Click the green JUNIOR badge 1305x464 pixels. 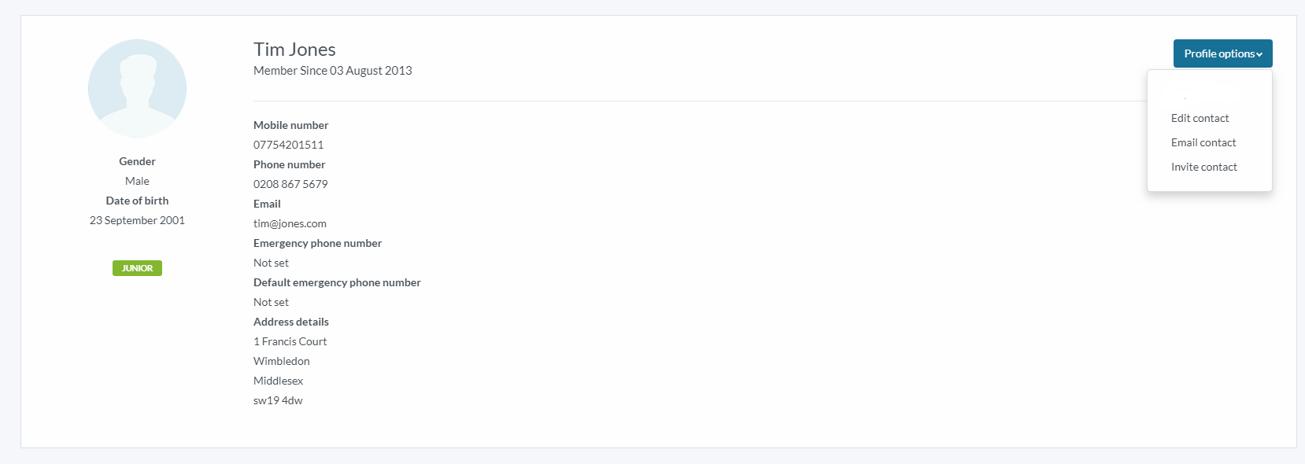click(x=137, y=268)
